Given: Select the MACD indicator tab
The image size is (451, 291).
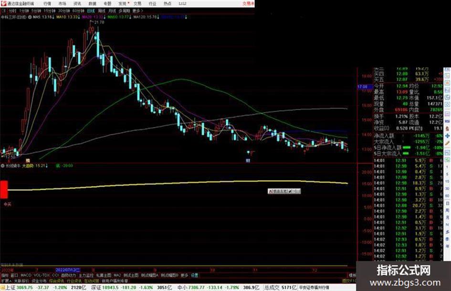Looking at the screenshot, I should pyautogui.click(x=26, y=275).
